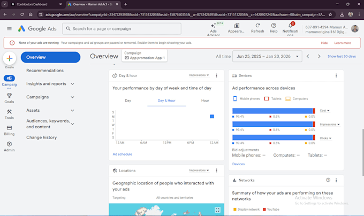Open the Devices link below bid adjustments
Screen dimensions: 364x216
click(238, 164)
